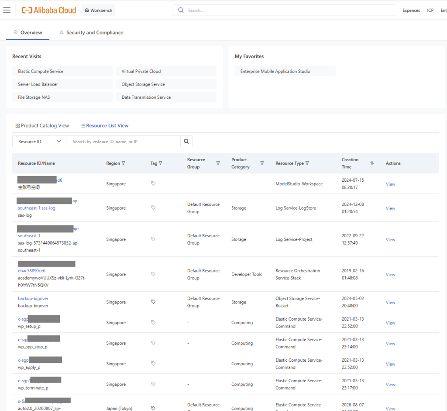447x411 pixels.
Task: Open the Resource Group column filter
Action: coord(218,163)
